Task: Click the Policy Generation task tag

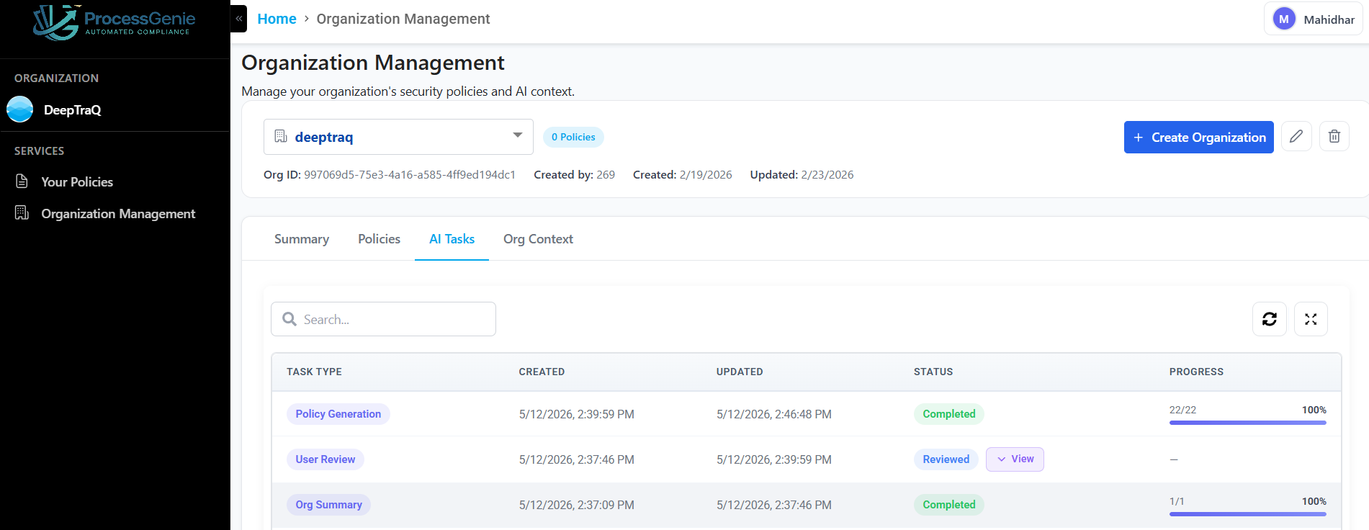Action: (x=338, y=414)
